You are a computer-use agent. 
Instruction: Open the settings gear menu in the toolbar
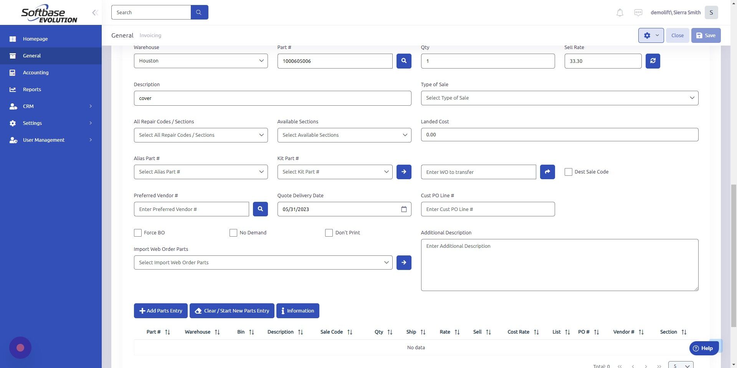point(651,35)
